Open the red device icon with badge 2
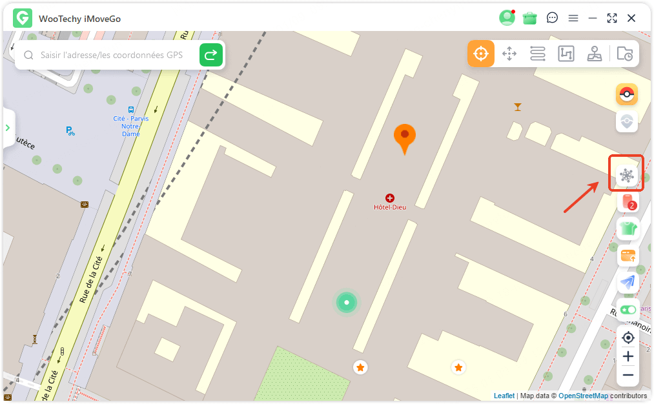This screenshot has height=404, width=654. (627, 202)
